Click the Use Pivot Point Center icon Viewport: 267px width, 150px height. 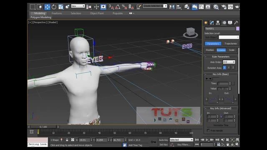click(89, 7)
